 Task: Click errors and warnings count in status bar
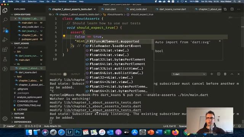point(33,126)
